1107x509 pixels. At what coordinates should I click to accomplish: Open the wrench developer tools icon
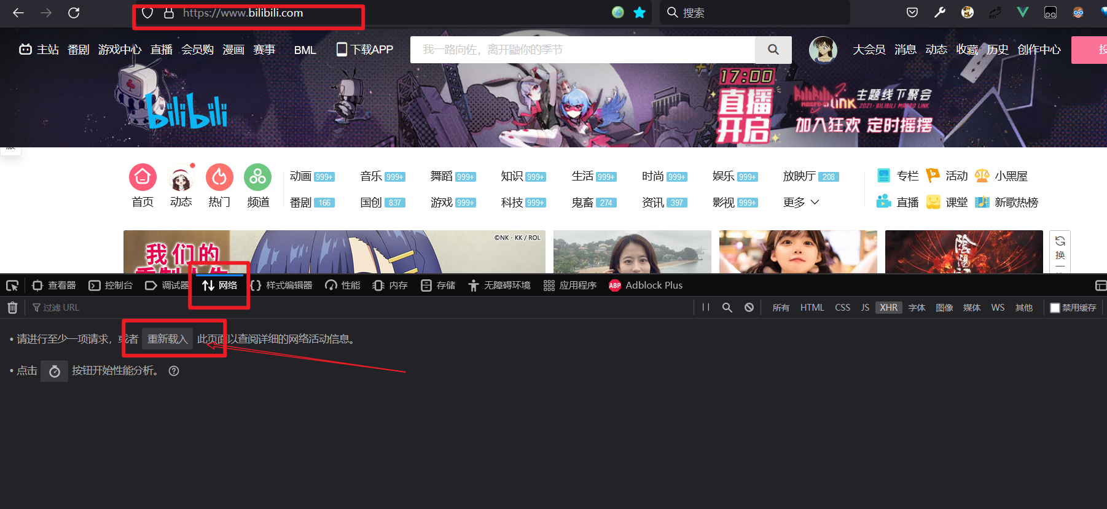[x=940, y=12]
